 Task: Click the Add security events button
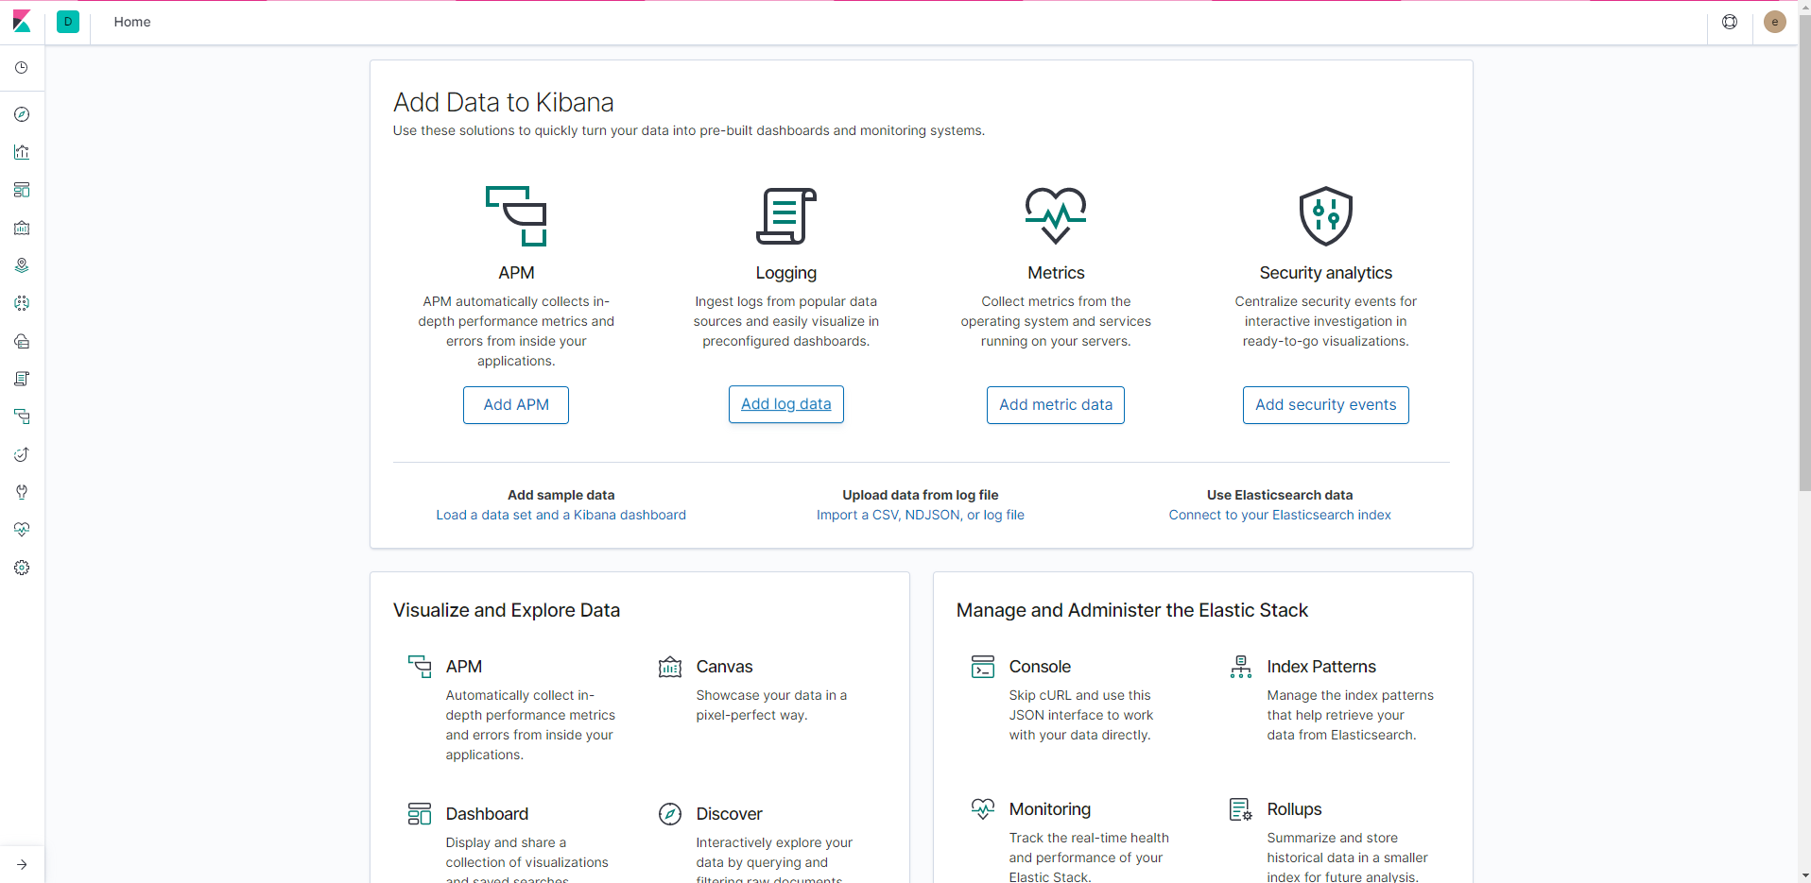(x=1326, y=405)
